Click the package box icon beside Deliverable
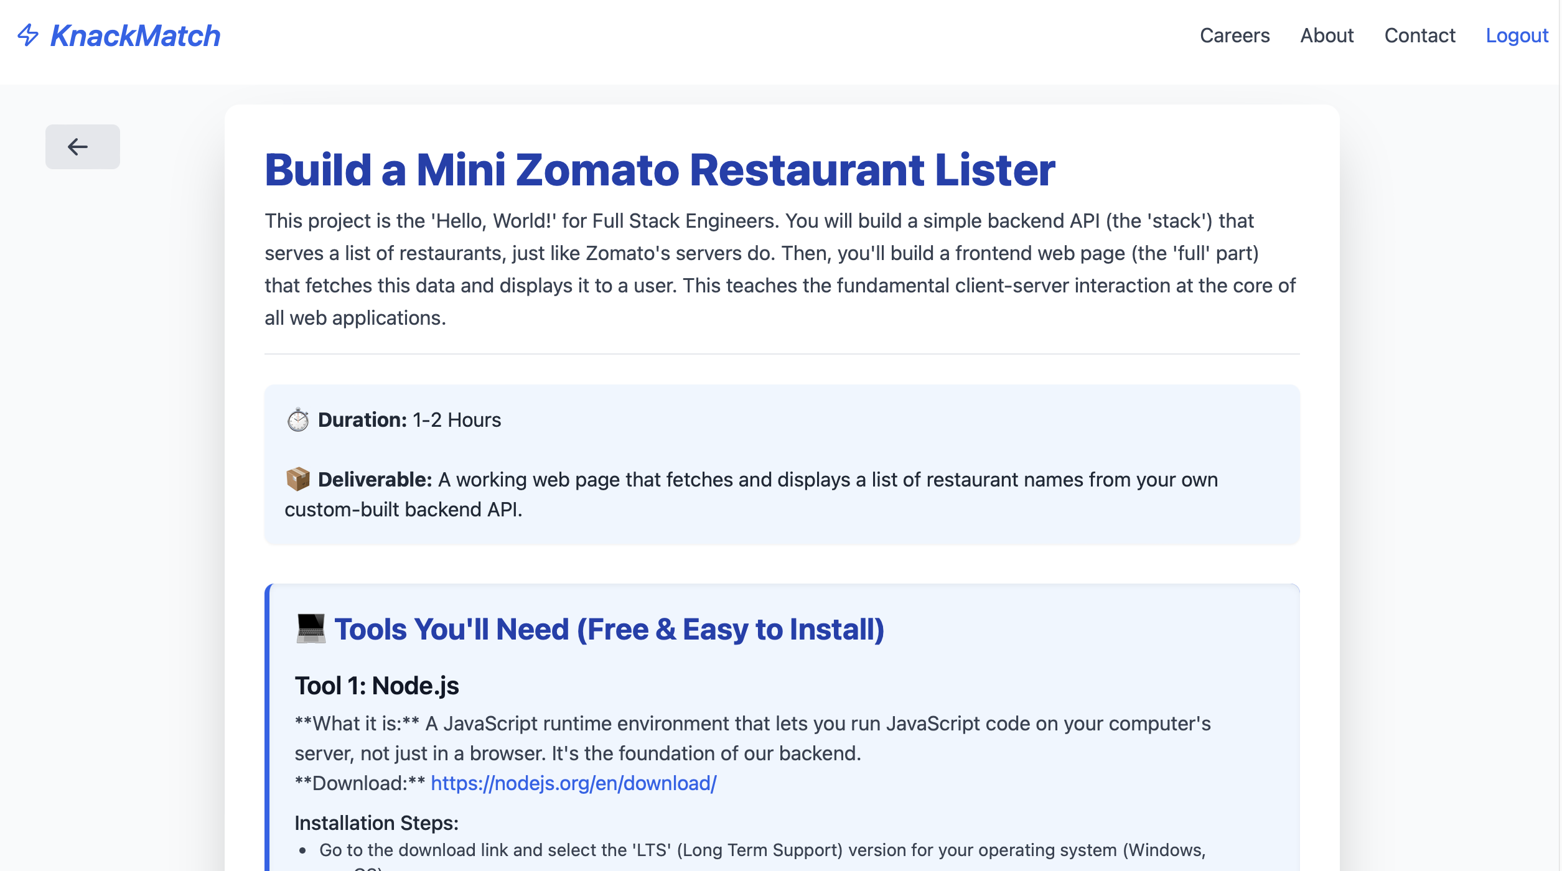Viewport: 1562px width, 871px height. tap(297, 480)
